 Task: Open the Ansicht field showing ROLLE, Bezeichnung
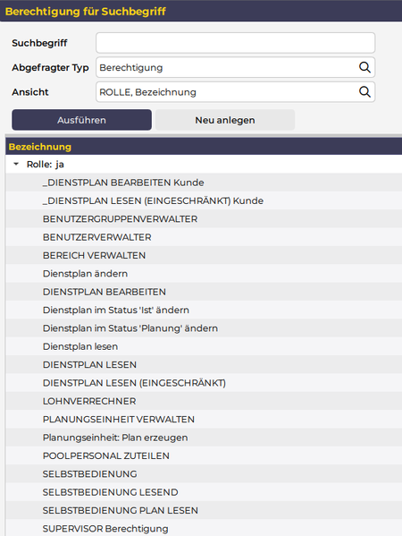(x=236, y=91)
